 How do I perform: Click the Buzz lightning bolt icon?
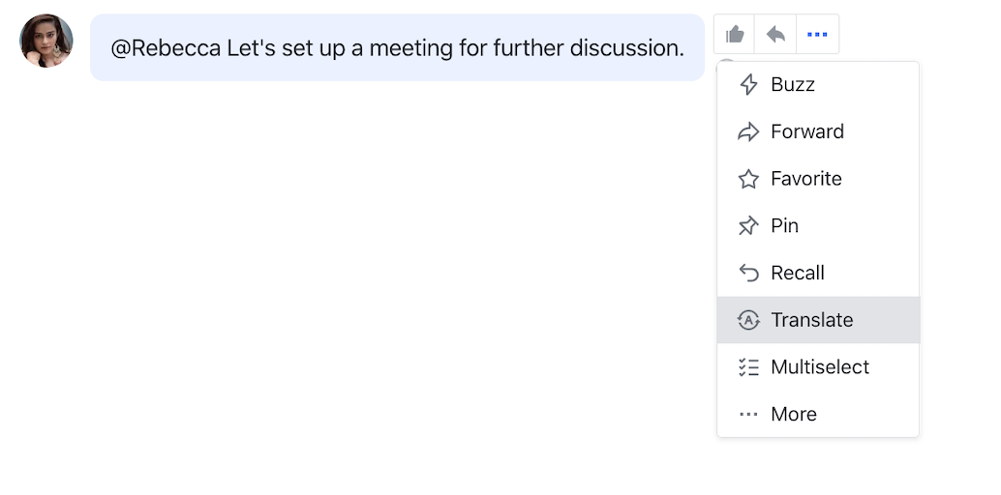[748, 84]
